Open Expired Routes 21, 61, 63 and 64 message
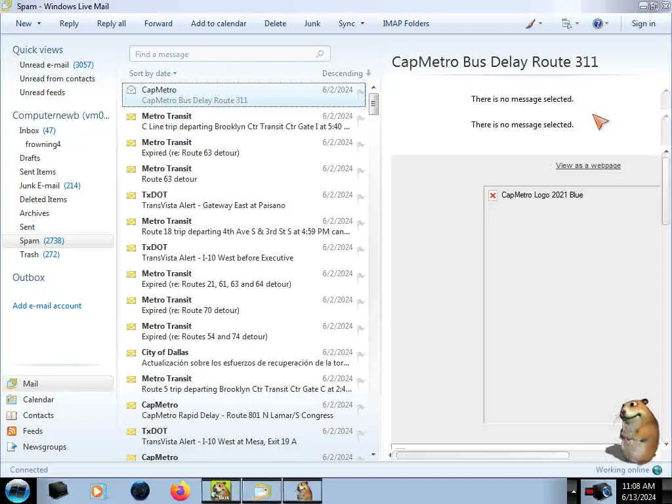Viewport: 672px width, 504px height. point(244,278)
